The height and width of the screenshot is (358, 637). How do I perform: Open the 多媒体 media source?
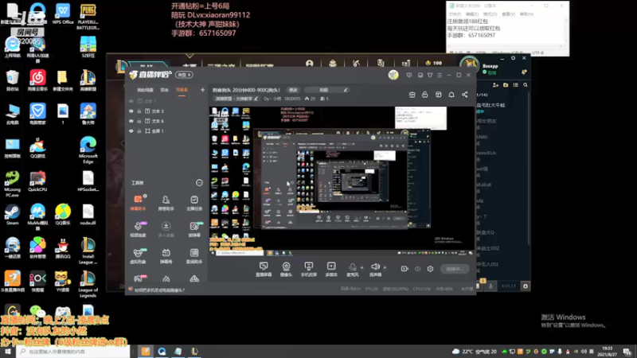coord(331,269)
